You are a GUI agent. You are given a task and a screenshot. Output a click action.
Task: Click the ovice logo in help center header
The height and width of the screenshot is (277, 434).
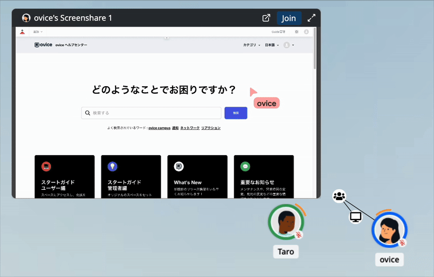click(43, 45)
